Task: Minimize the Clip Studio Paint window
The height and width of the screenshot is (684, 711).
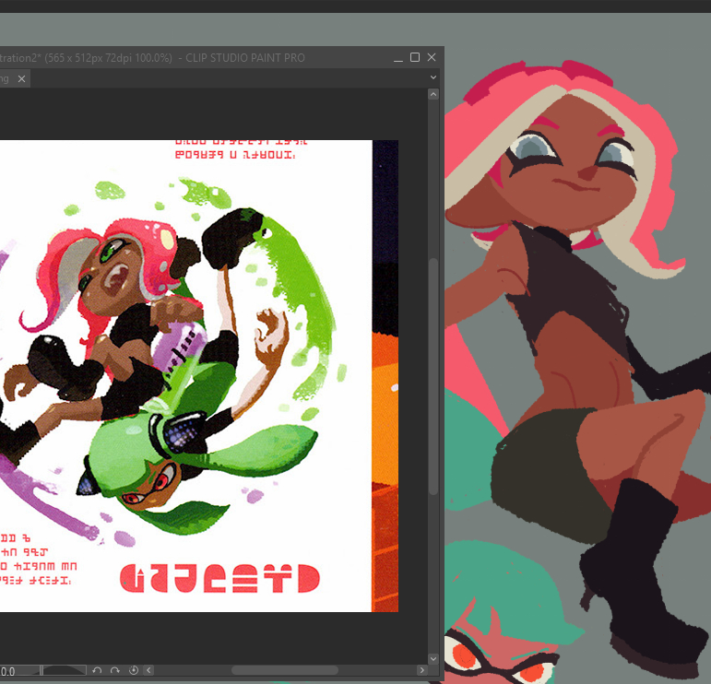Action: pos(397,57)
